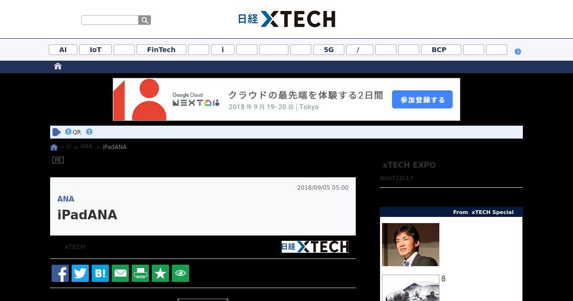Click the blue tag icon in notice bar

(57, 132)
